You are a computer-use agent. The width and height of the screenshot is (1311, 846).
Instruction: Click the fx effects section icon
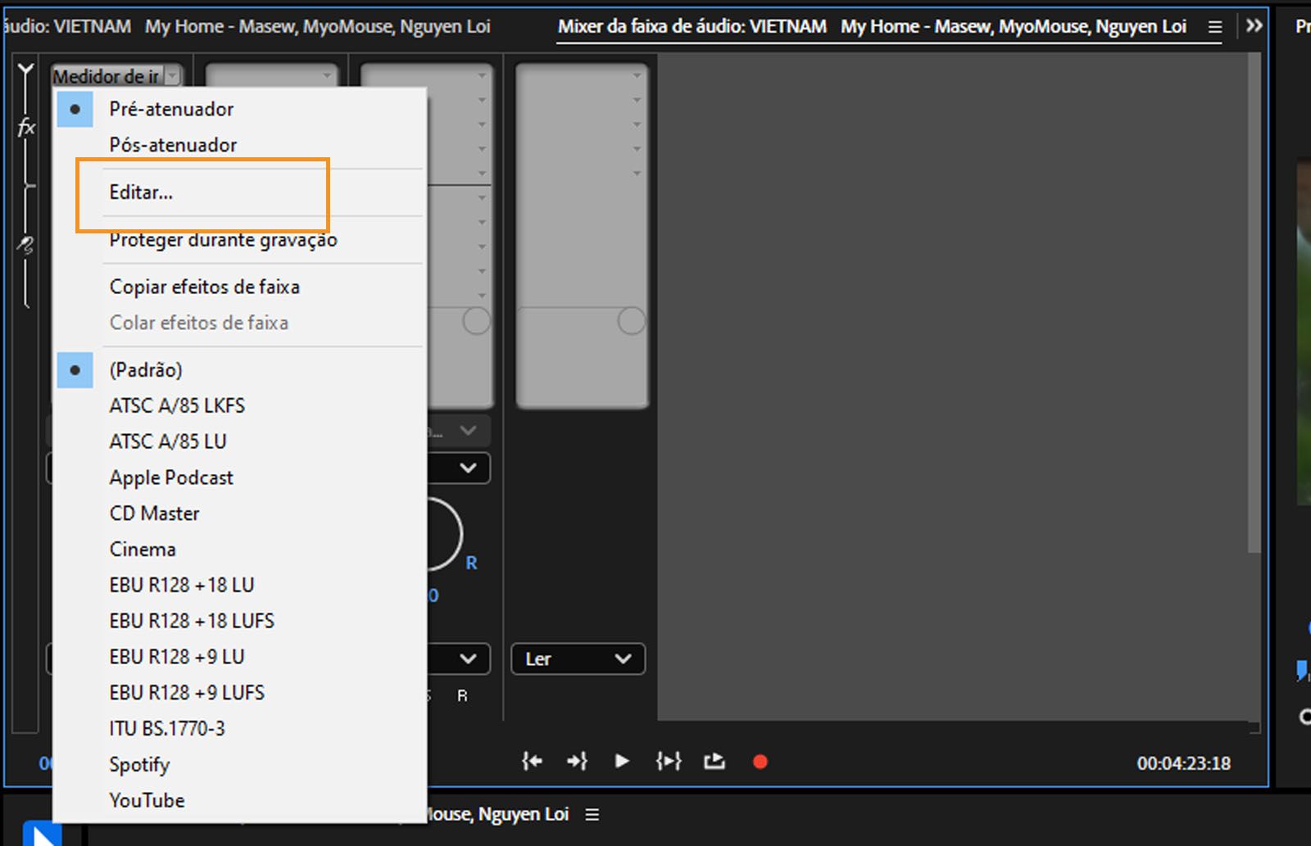click(x=26, y=127)
